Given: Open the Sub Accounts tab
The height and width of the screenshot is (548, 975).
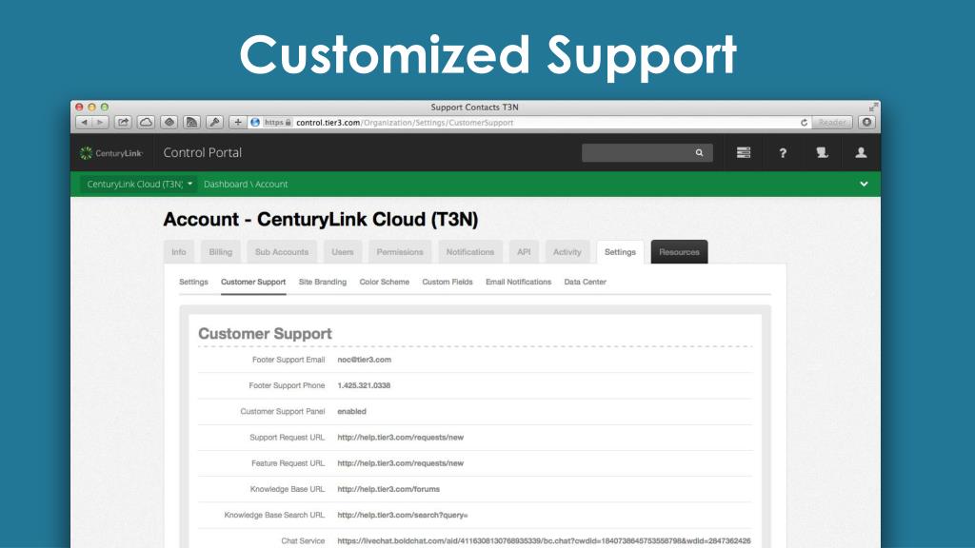Looking at the screenshot, I should tap(282, 251).
